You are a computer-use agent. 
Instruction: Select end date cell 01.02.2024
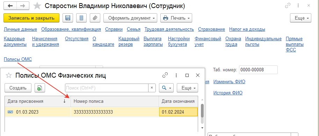click(x=178, y=112)
